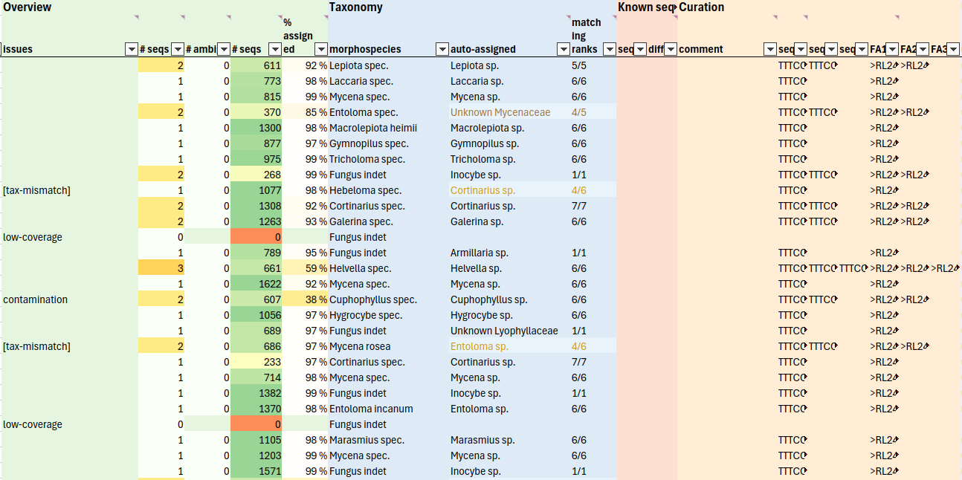962x480 pixels.
Task: Select the Galerina spec. cell
Action: click(388, 221)
